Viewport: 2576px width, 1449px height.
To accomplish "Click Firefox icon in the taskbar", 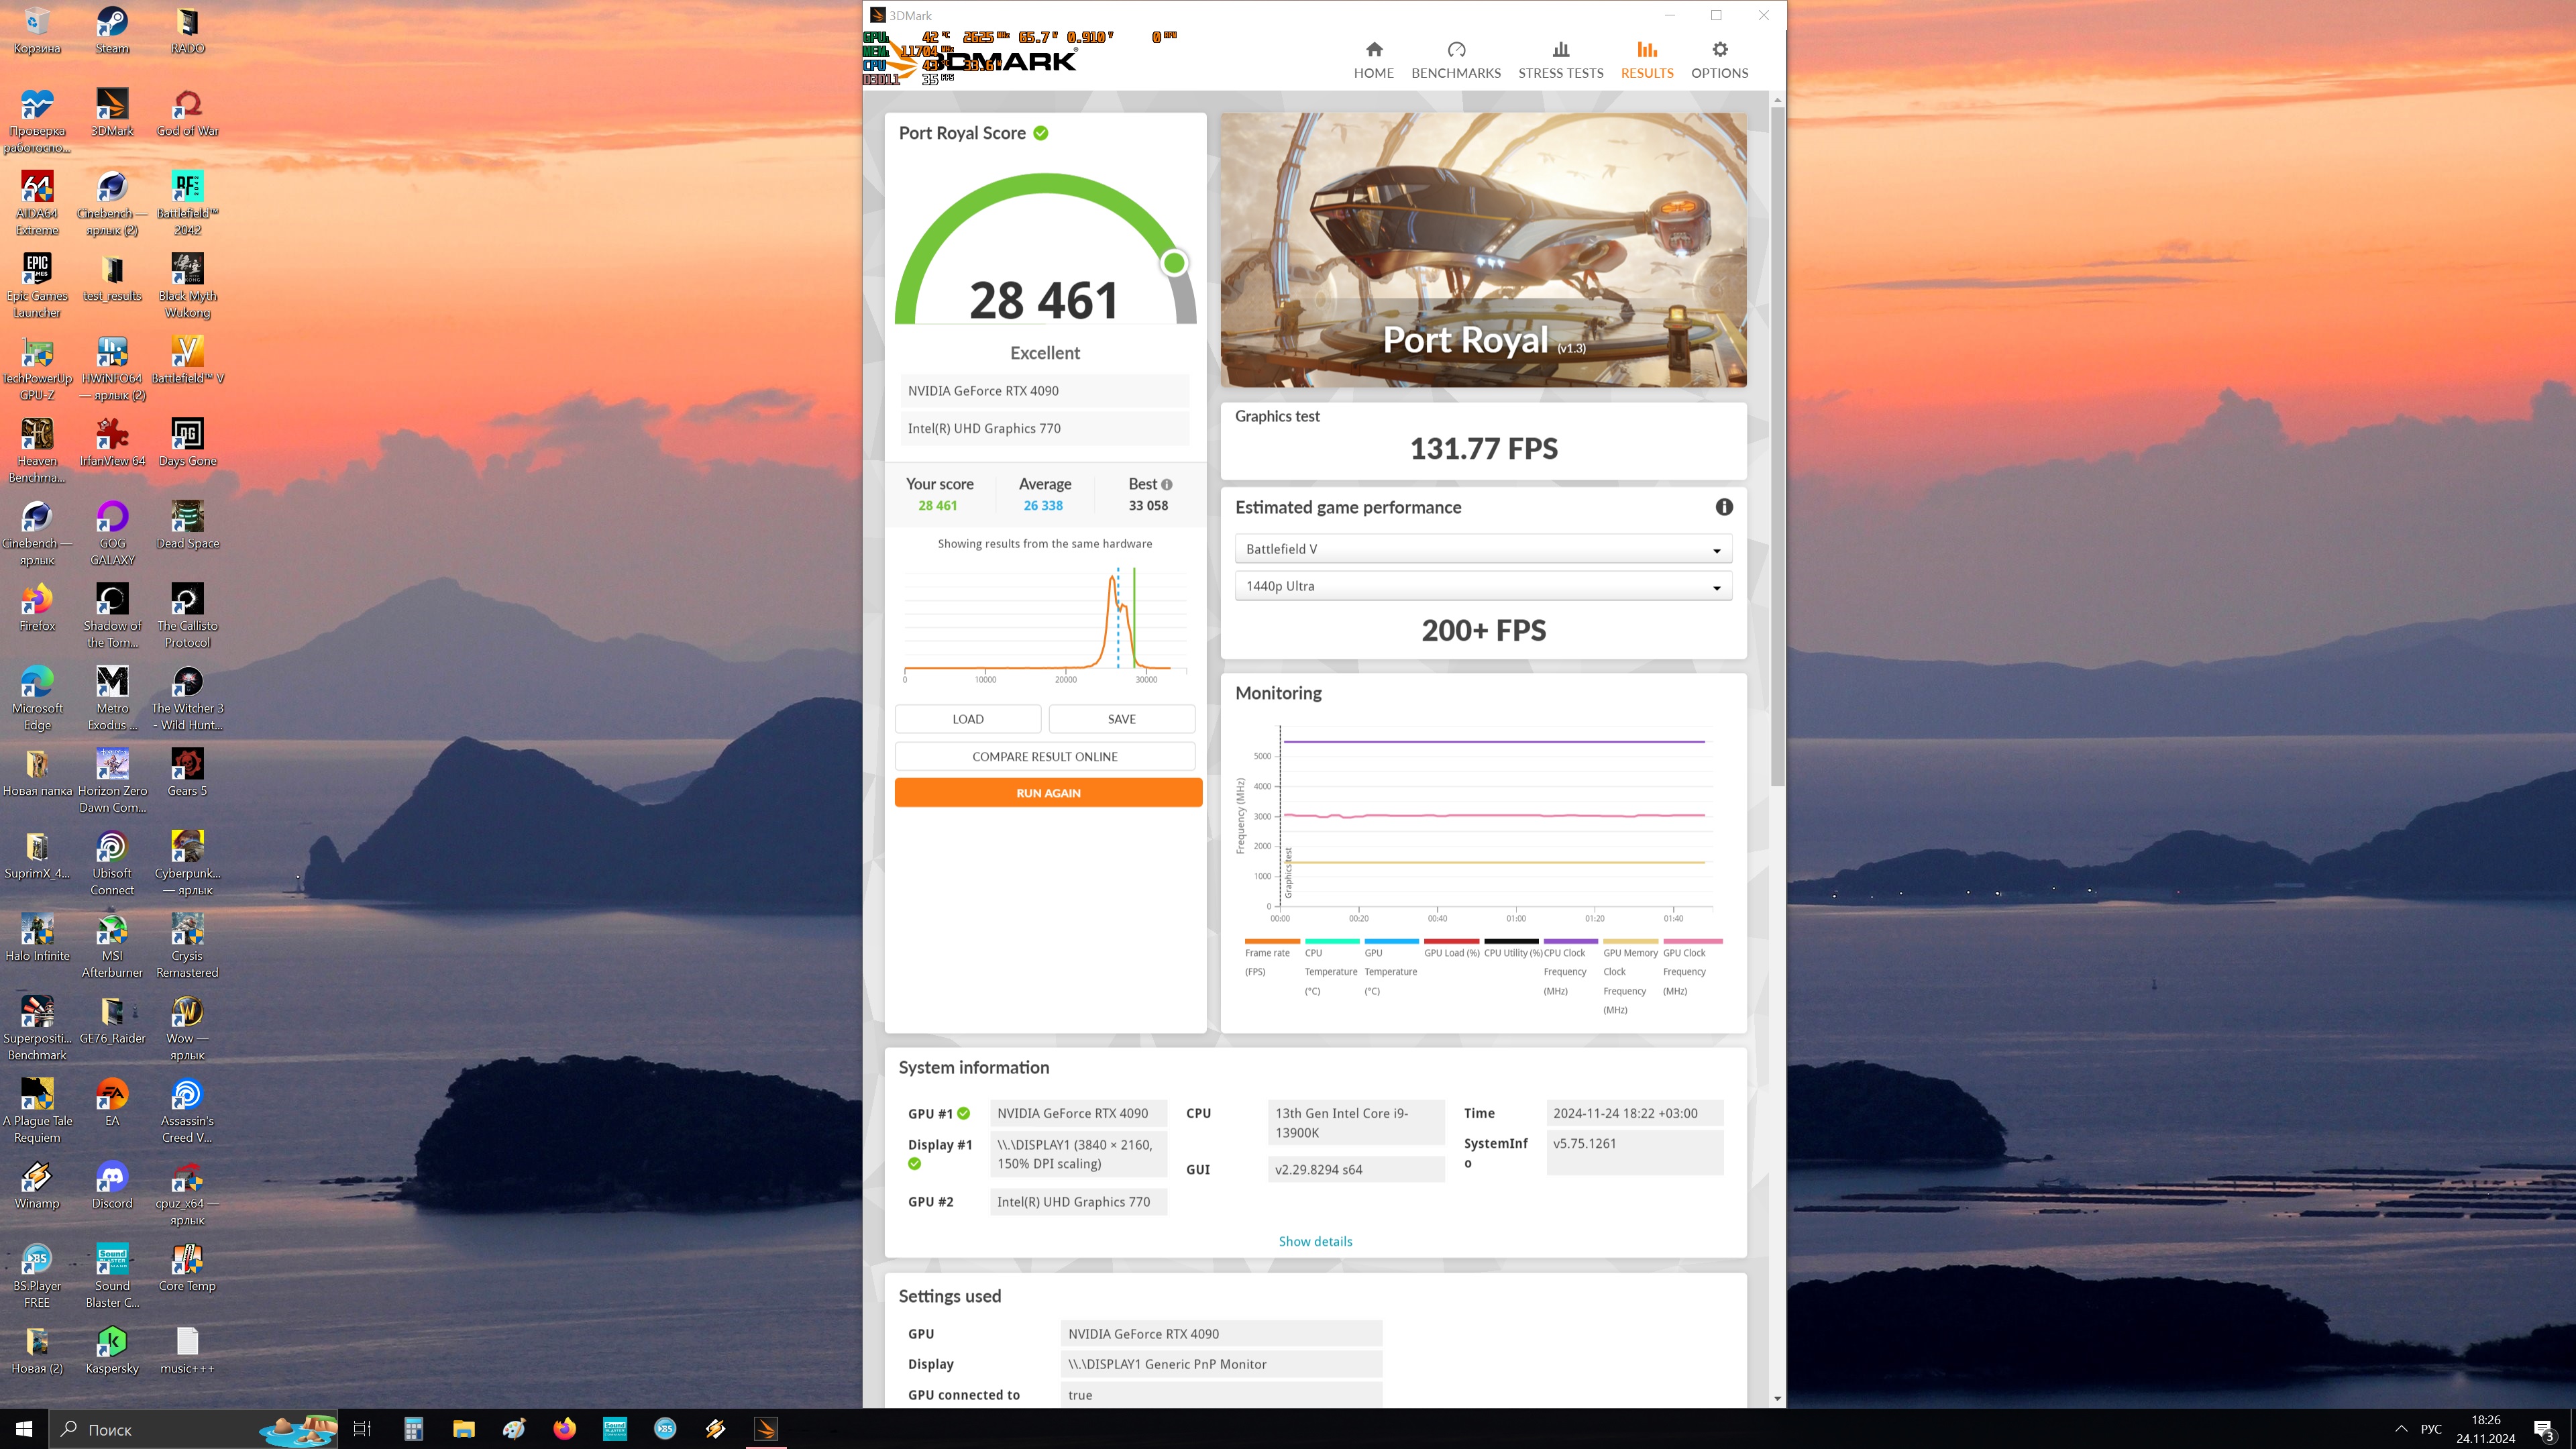I will (564, 1429).
